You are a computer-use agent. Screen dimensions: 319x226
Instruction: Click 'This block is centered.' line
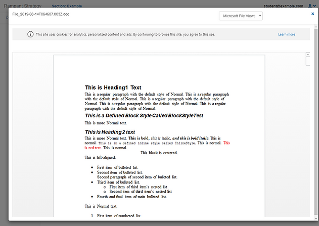(159, 153)
